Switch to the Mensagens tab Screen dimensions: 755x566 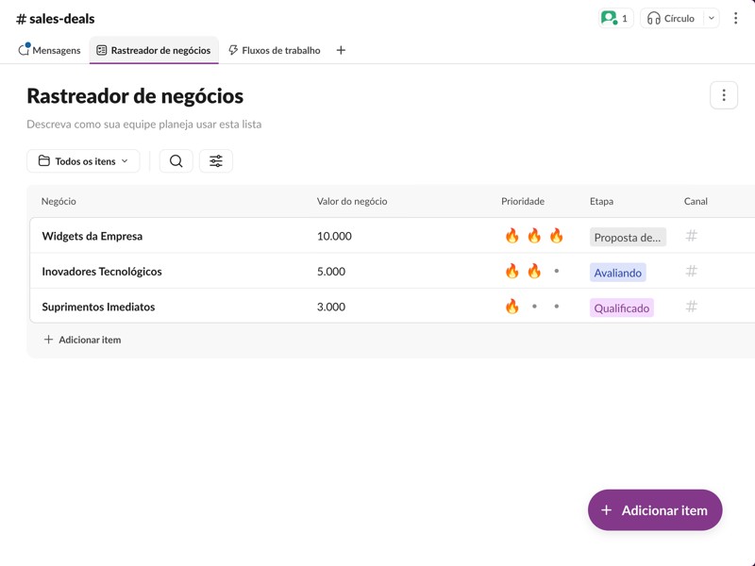[50, 50]
